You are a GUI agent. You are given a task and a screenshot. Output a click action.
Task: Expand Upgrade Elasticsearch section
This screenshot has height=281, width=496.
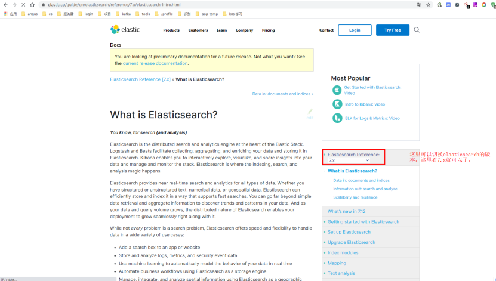click(x=325, y=242)
